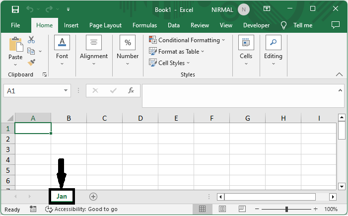Click Accessibility: Good to go status
This screenshot has height=216, width=348.
tap(81, 209)
